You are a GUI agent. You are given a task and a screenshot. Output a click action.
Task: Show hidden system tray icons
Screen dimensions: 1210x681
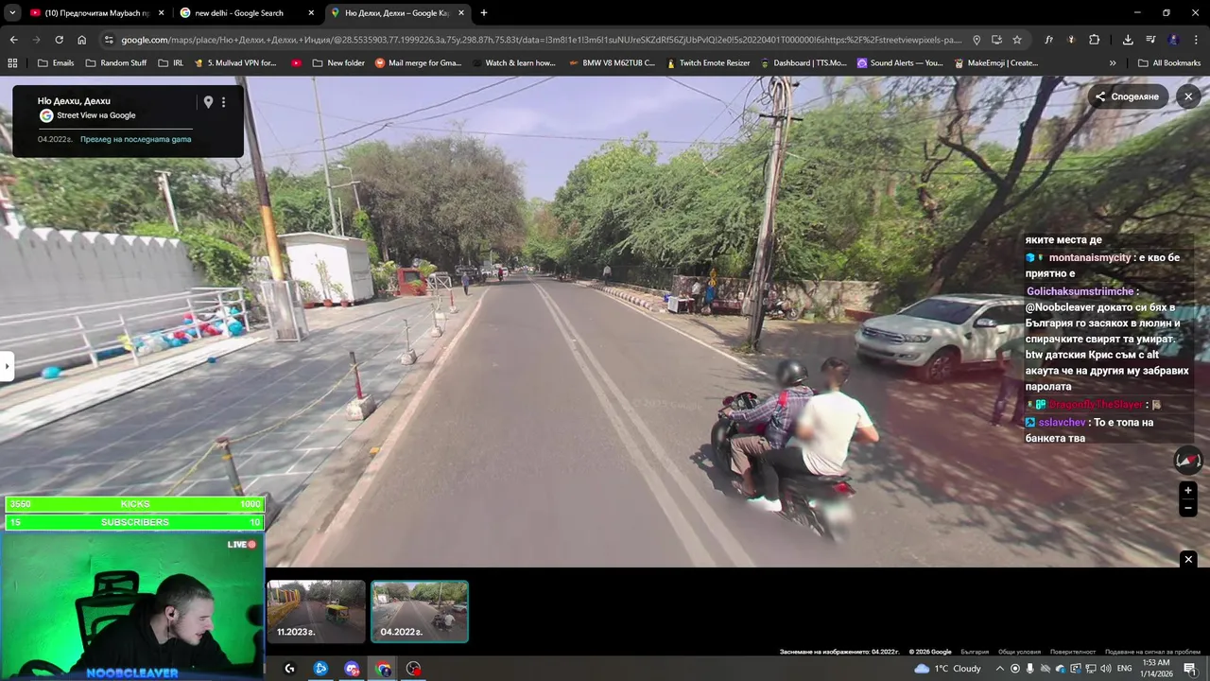tap(999, 669)
